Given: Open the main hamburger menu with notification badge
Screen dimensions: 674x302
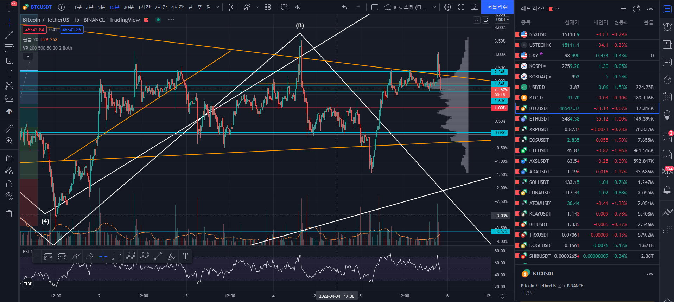Looking at the screenshot, I should (x=9, y=7).
